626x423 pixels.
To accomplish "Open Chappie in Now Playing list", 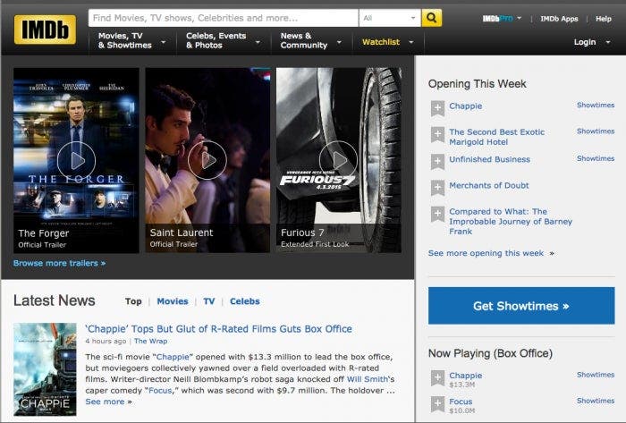I will 466,376.
